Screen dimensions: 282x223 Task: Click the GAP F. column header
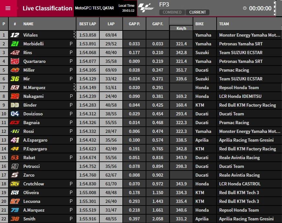[158, 24]
